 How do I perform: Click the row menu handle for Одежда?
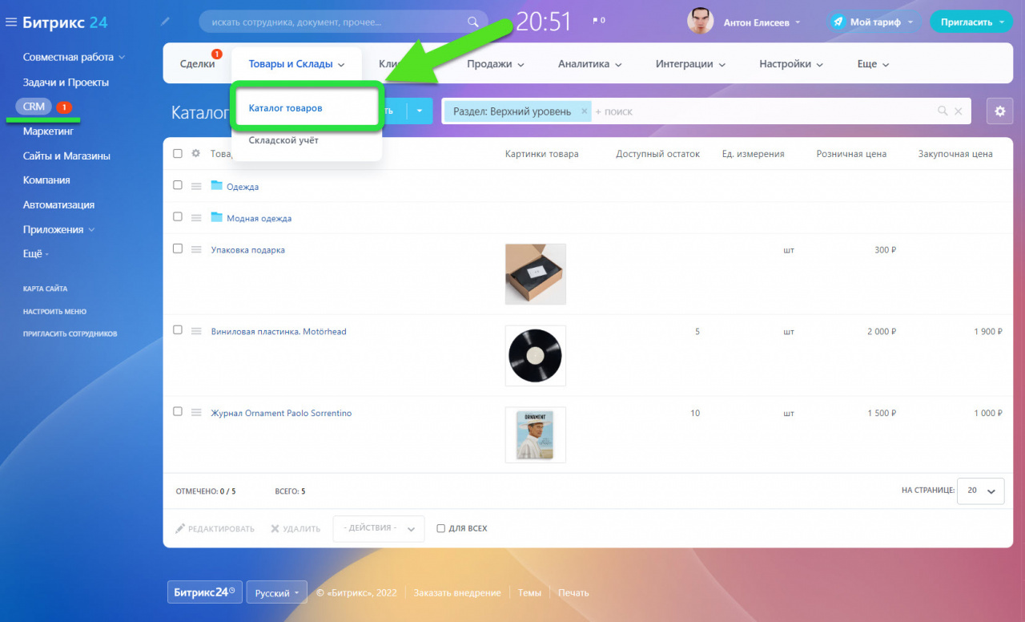(195, 186)
